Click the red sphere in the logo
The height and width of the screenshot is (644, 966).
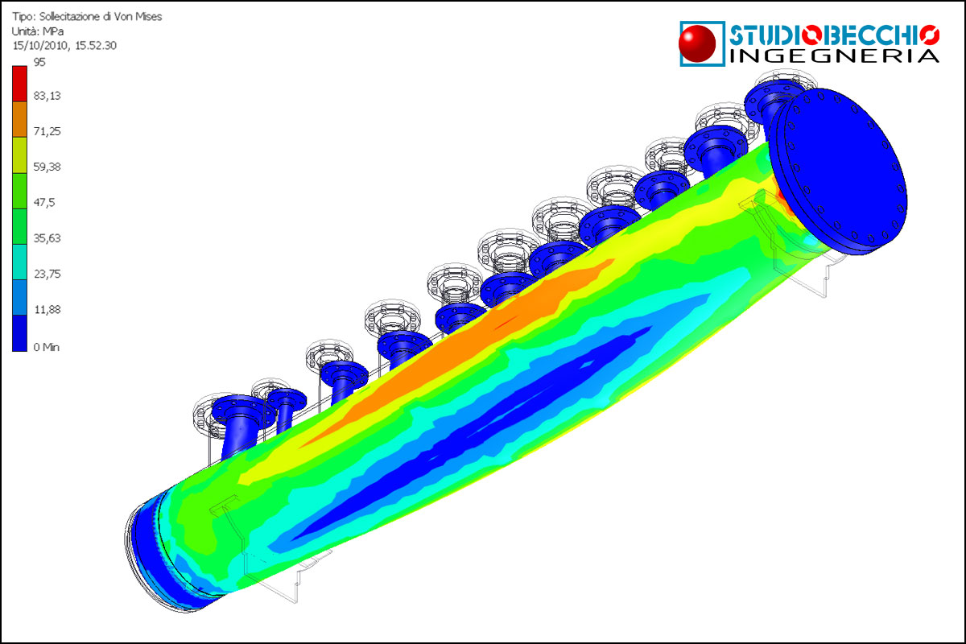point(698,43)
